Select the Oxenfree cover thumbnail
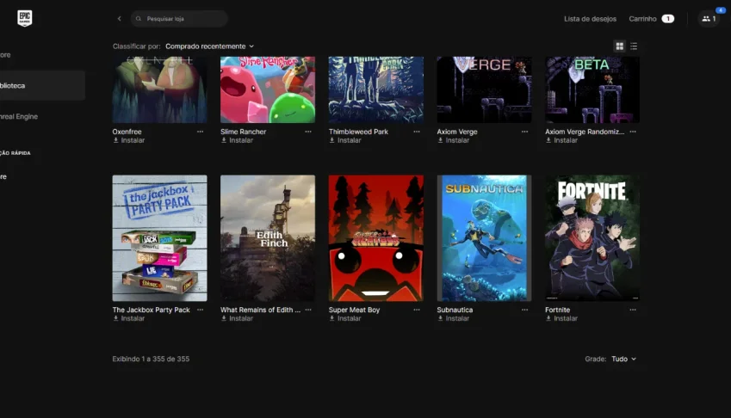Screen dimensions: 731x418 tap(159, 89)
